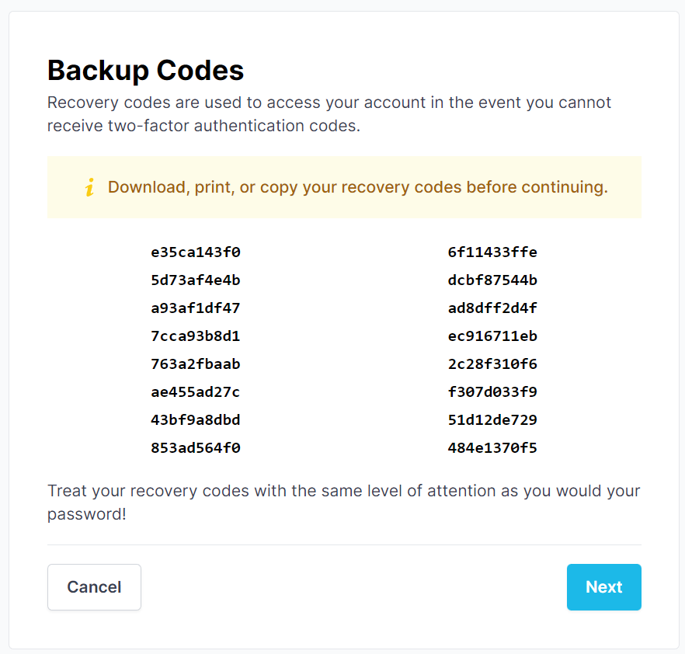
Task: Select the code 763a2fbaab
Action: pos(196,364)
